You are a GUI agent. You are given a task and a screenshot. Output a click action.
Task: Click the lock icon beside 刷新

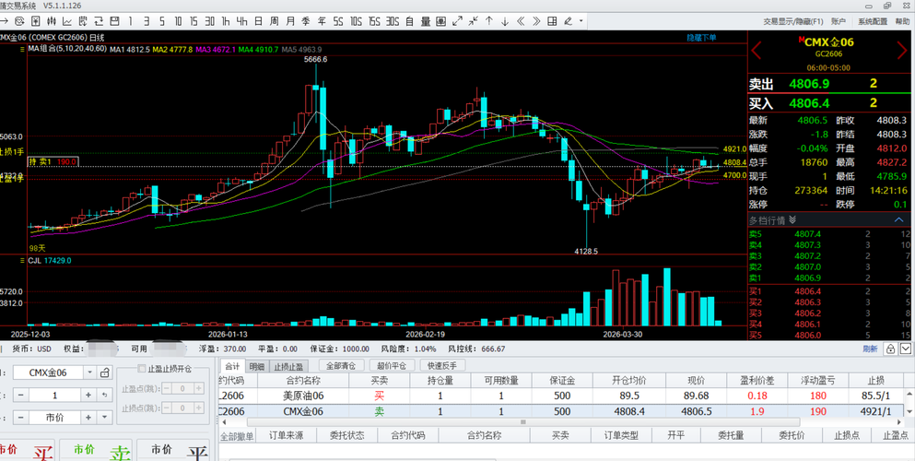tap(890, 349)
